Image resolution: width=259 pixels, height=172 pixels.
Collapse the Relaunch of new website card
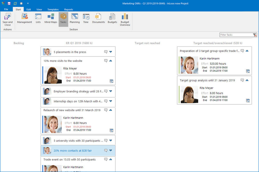point(111,110)
